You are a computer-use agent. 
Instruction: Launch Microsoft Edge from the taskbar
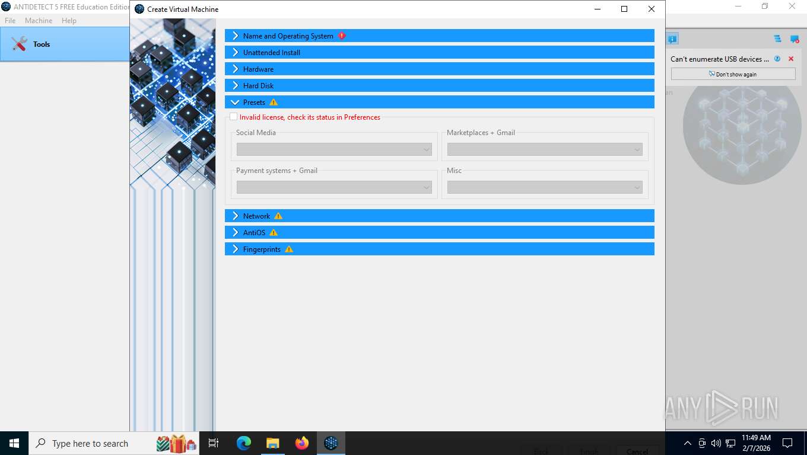(x=243, y=443)
